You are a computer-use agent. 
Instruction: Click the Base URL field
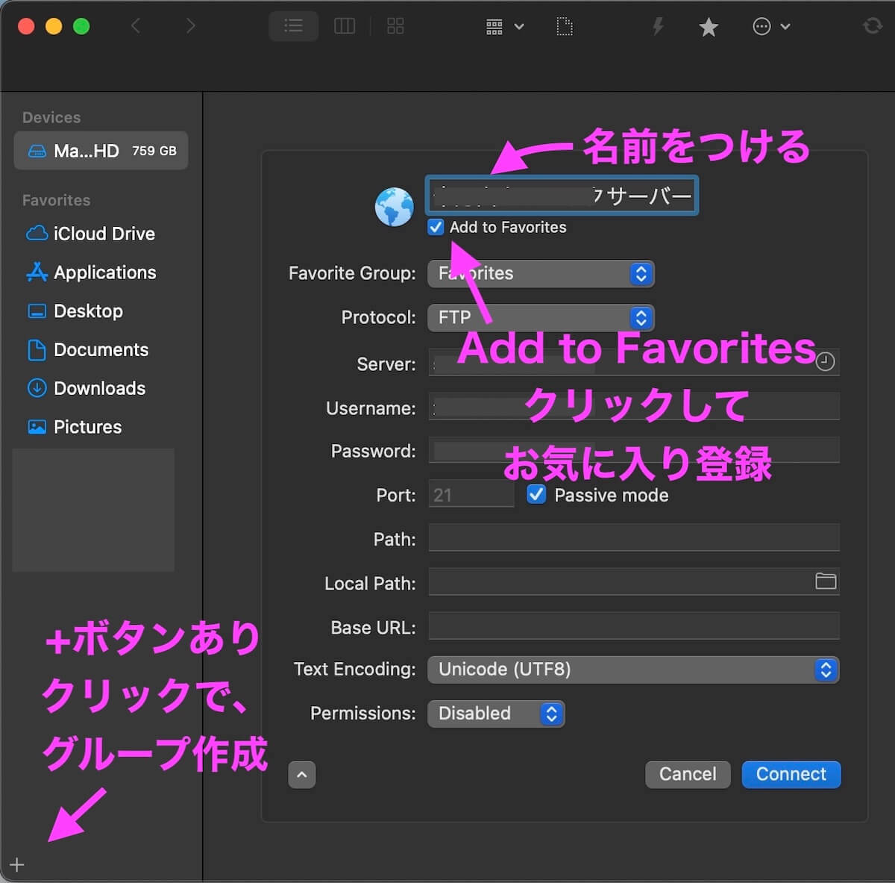(x=634, y=625)
